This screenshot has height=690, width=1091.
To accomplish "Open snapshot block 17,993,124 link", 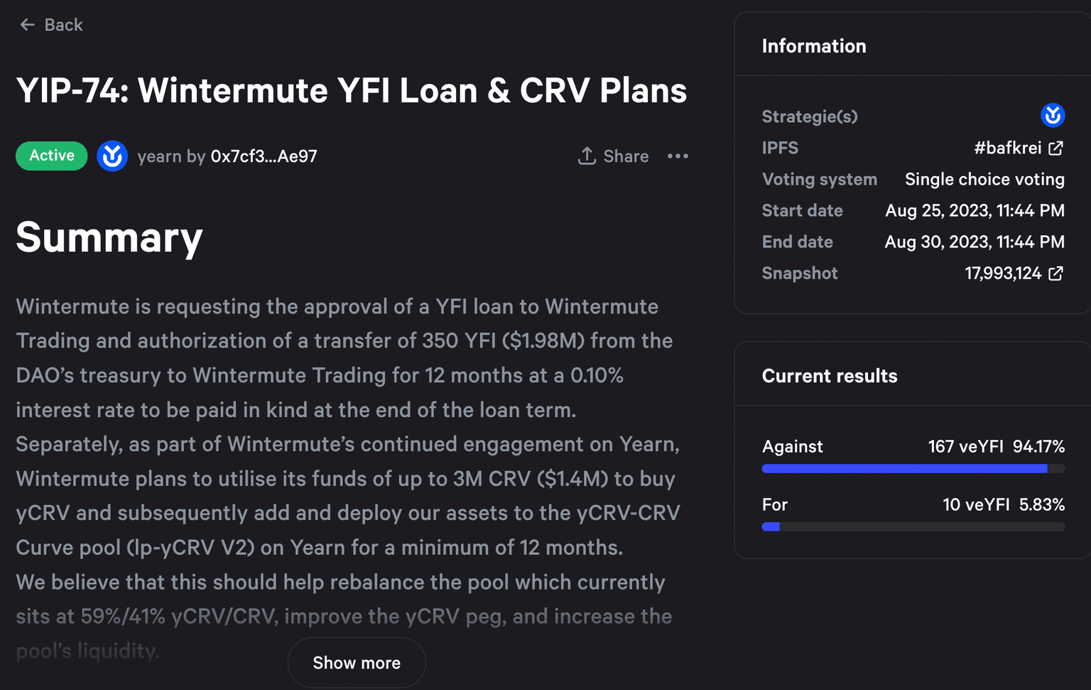I will 1003,273.
